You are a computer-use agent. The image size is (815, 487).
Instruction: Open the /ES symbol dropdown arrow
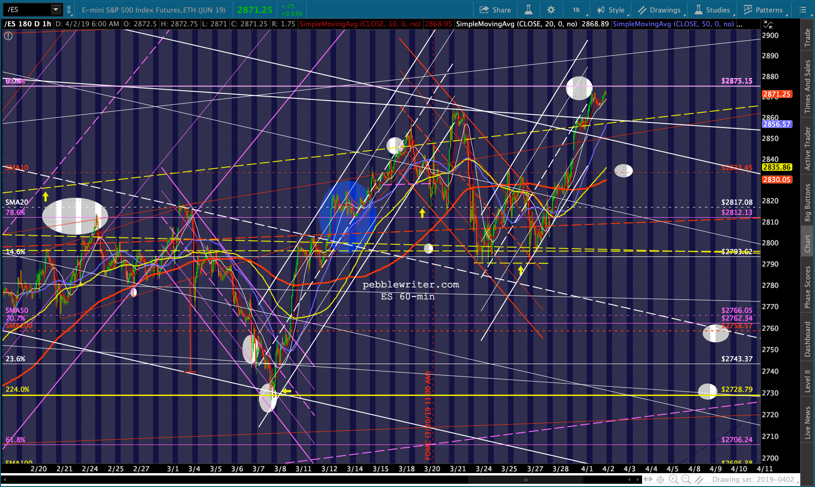55,10
